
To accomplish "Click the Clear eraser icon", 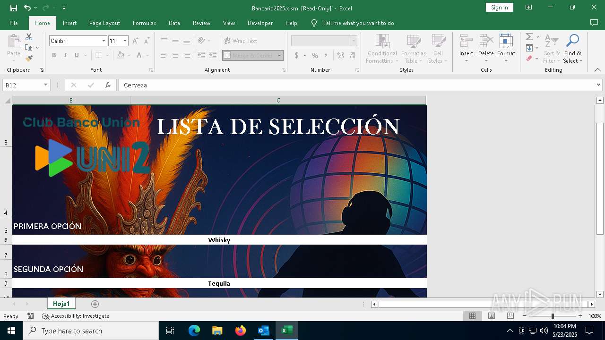I will coord(529,59).
